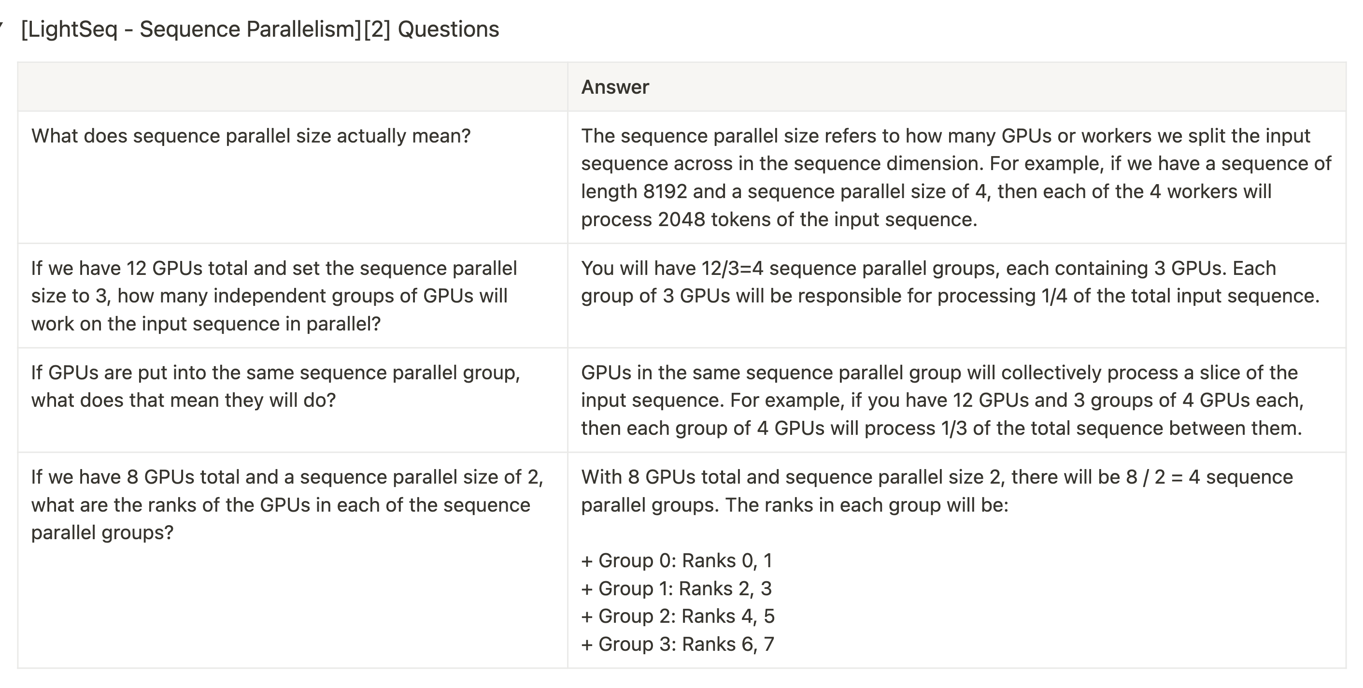Image resolution: width=1363 pixels, height=688 pixels.
Task: Select the empty first column header cell
Action: (x=293, y=87)
